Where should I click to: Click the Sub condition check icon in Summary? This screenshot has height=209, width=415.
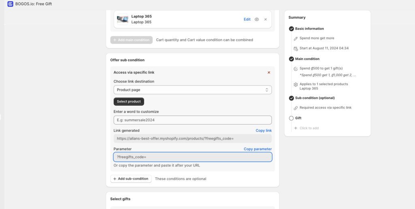coord(291,98)
